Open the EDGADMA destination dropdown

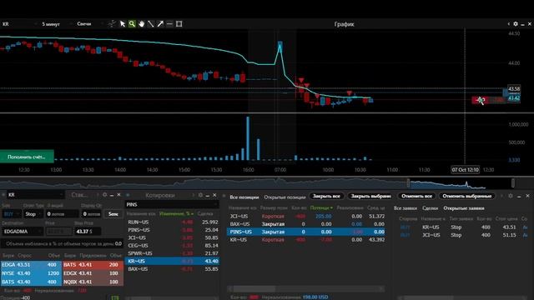pos(23,232)
